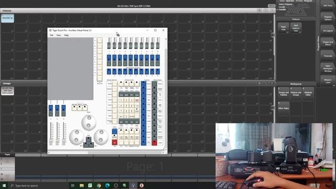Click the red-labelled key right of keypad 3

[x=136, y=100]
